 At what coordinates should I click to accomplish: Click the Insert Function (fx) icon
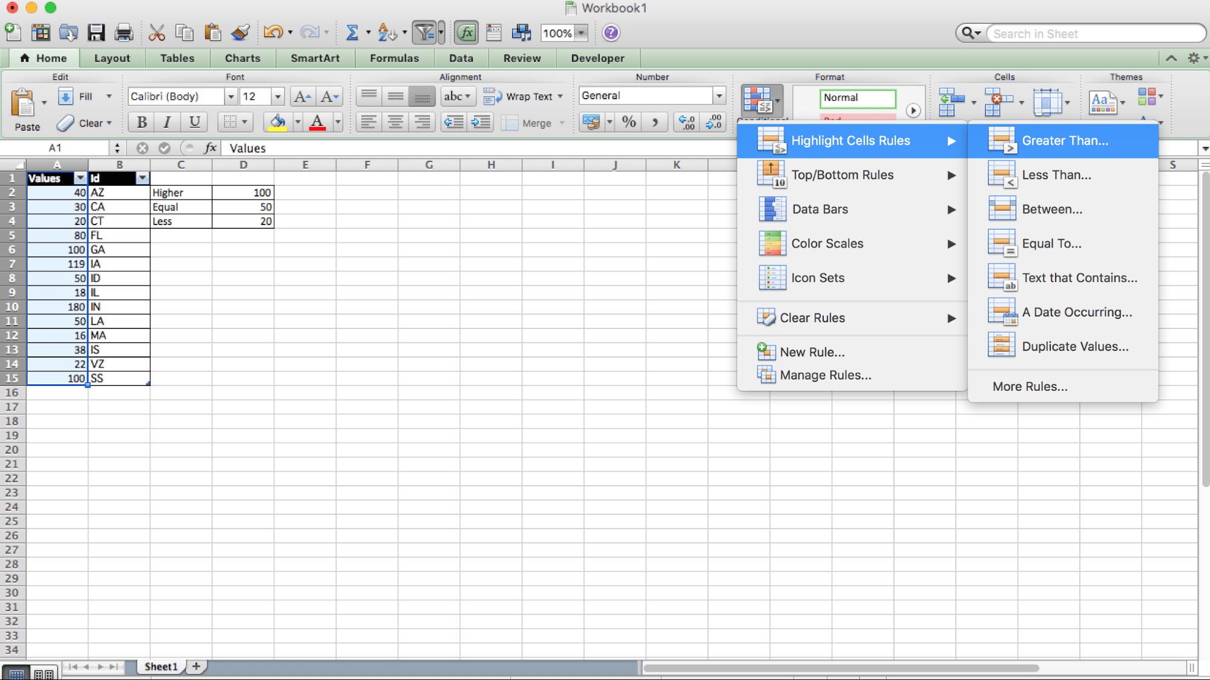coord(466,33)
